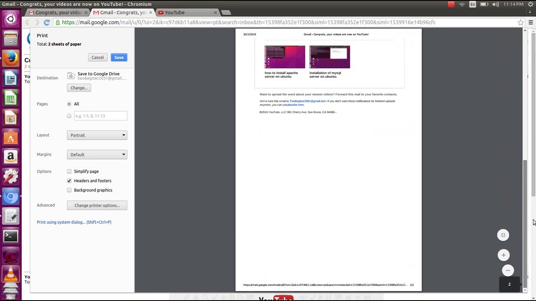The width and height of the screenshot is (536, 301).
Task: Open a new browser tab
Action: click(x=226, y=13)
